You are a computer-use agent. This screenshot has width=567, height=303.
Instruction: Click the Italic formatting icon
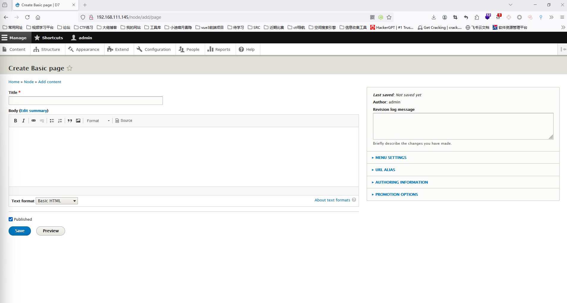coord(23,121)
